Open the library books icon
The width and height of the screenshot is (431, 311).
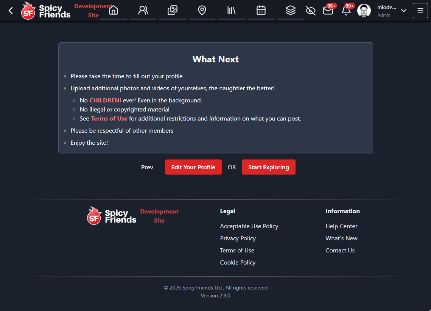pos(231,11)
